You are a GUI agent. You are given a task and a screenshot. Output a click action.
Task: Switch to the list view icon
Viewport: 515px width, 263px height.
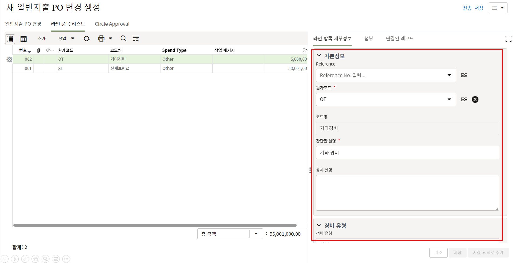pos(10,39)
